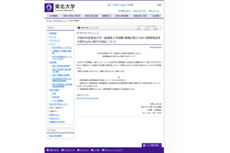Open 同窓生の方へ sidebar link
Screen dimensions: 230x153
55,115
